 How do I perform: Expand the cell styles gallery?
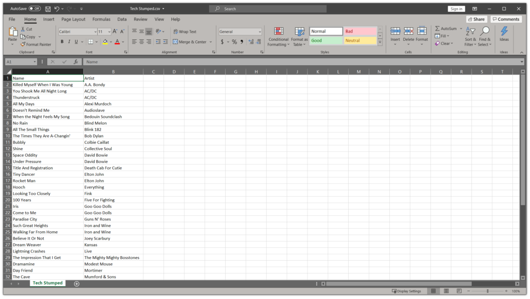(380, 42)
